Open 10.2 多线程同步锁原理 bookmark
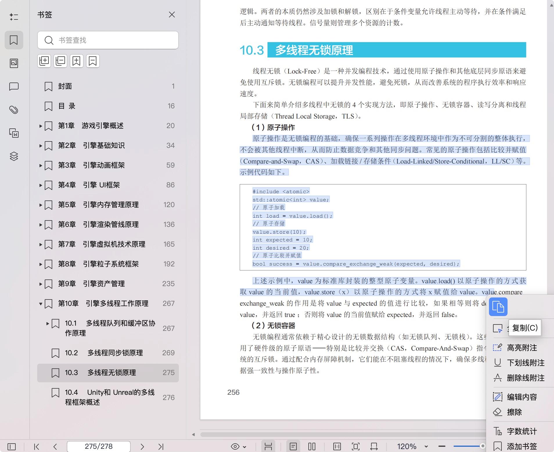554x452 pixels. 108,353
